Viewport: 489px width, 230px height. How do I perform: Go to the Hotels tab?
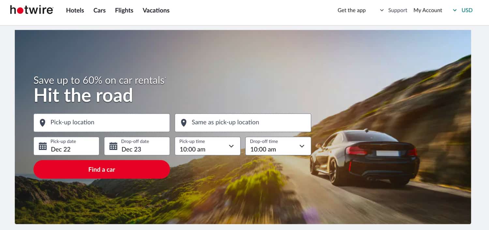pyautogui.click(x=75, y=10)
